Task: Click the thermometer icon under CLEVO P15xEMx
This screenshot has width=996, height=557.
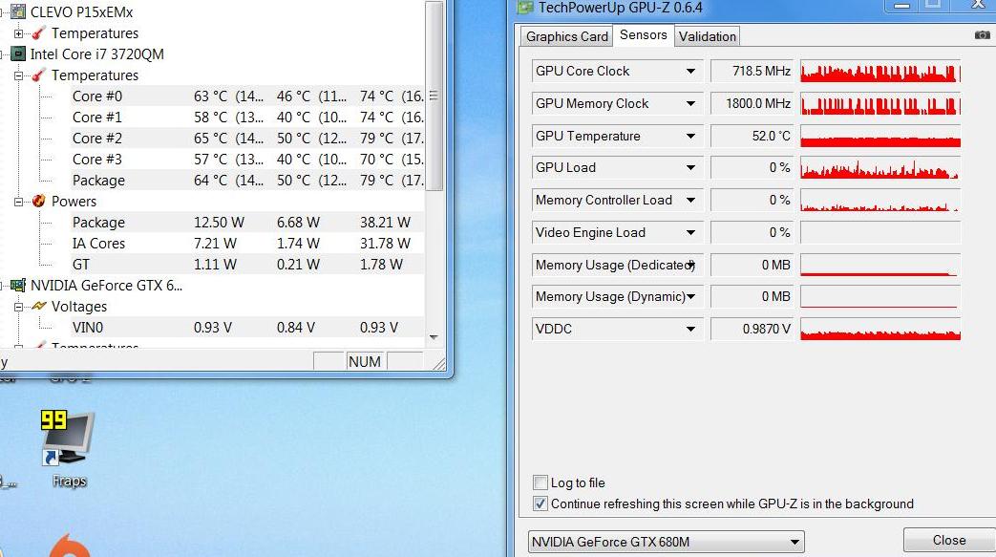Action: [39, 33]
